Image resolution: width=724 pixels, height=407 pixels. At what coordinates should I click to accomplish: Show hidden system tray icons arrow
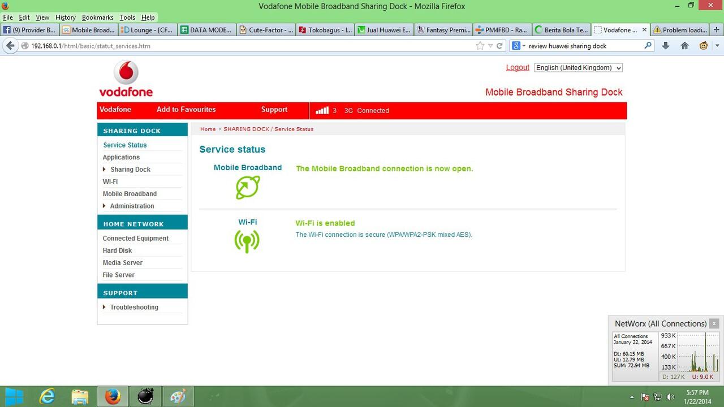[632, 397]
